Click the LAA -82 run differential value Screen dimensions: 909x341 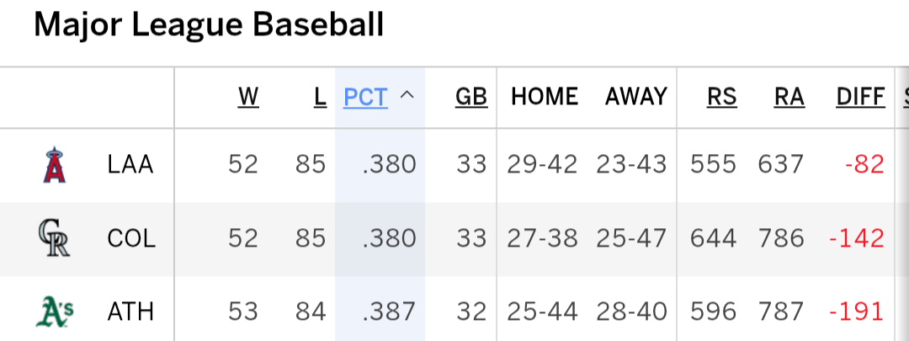click(864, 165)
